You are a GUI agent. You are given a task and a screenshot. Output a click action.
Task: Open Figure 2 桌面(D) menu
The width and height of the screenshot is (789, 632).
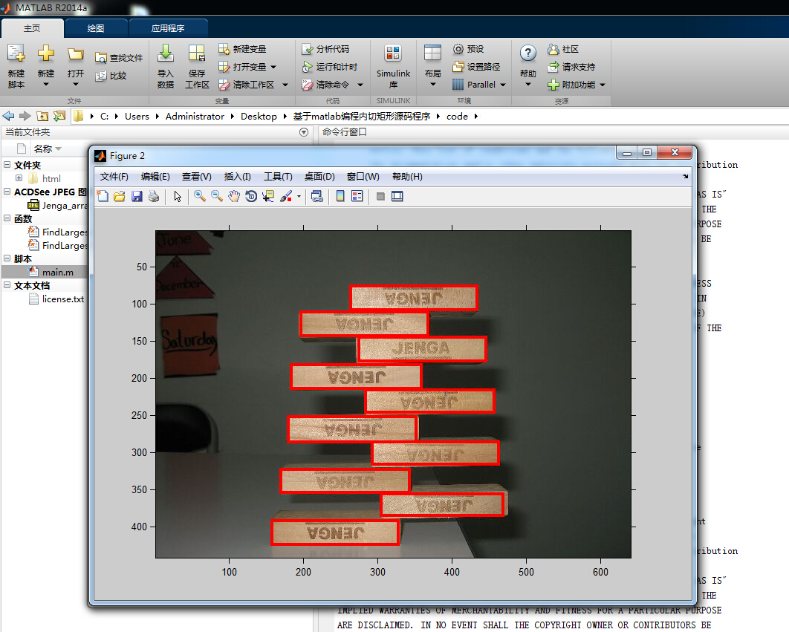(x=319, y=177)
